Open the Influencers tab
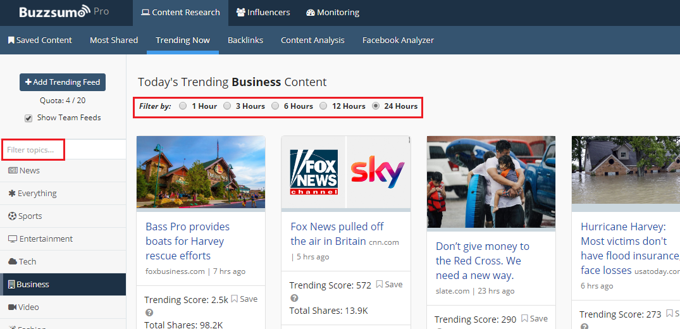 (263, 13)
